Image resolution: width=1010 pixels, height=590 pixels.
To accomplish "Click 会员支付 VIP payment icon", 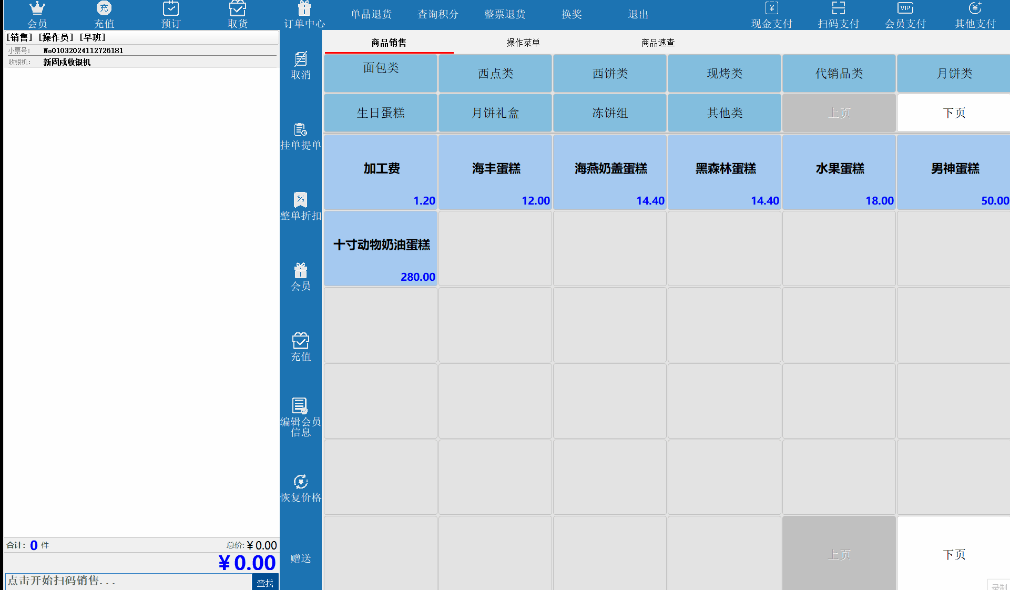I will click(x=905, y=9).
